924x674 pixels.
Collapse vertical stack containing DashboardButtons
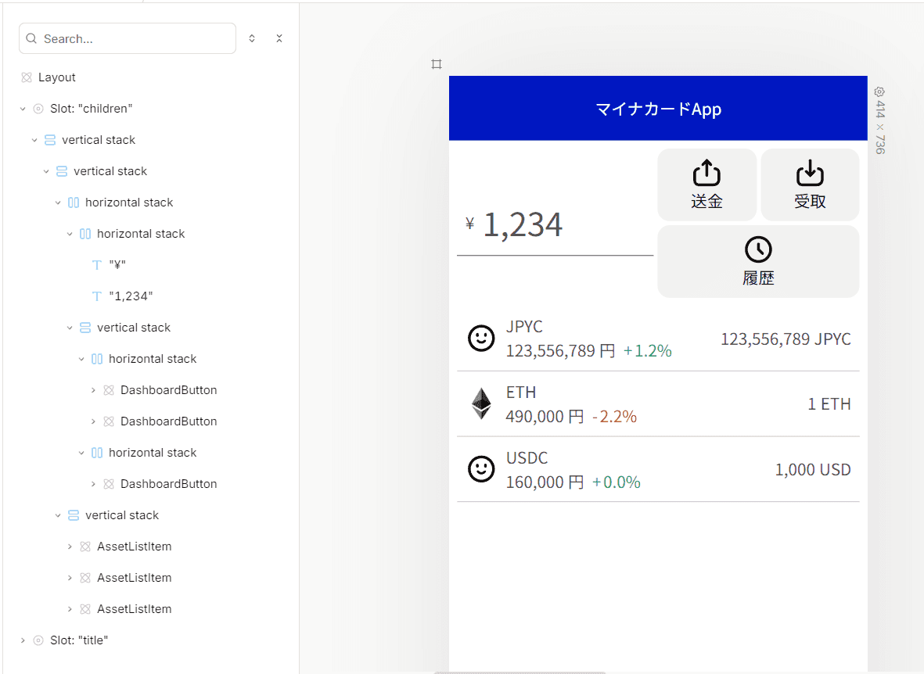(70, 327)
